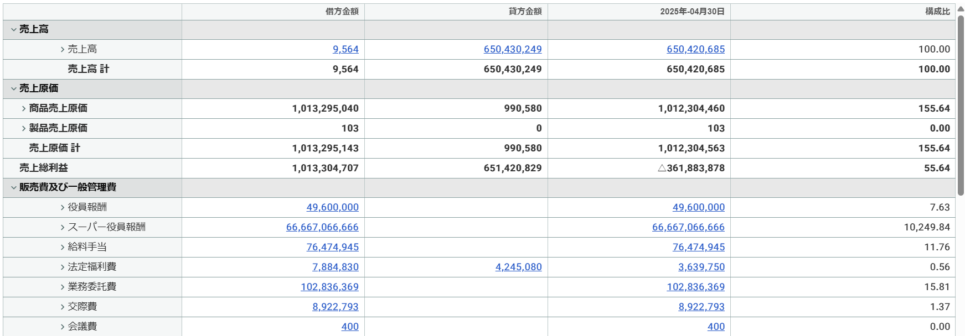Open the 102,836,369 balance link

[x=695, y=287]
